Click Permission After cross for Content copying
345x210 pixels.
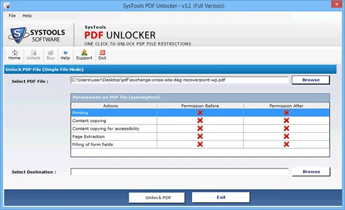pyautogui.click(x=287, y=121)
